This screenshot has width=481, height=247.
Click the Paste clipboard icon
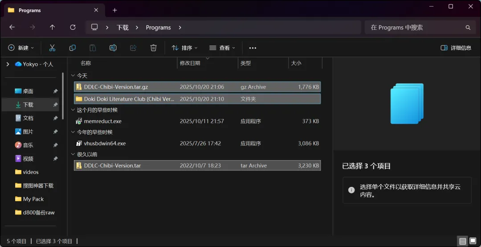coord(93,48)
